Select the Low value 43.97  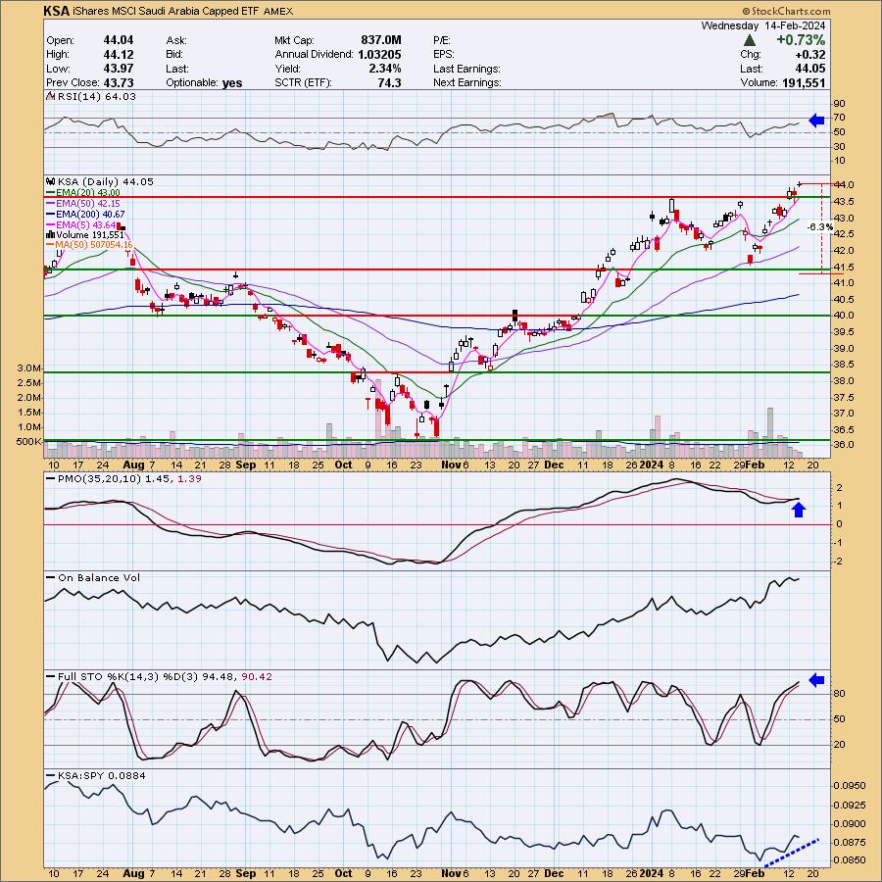[x=119, y=69]
